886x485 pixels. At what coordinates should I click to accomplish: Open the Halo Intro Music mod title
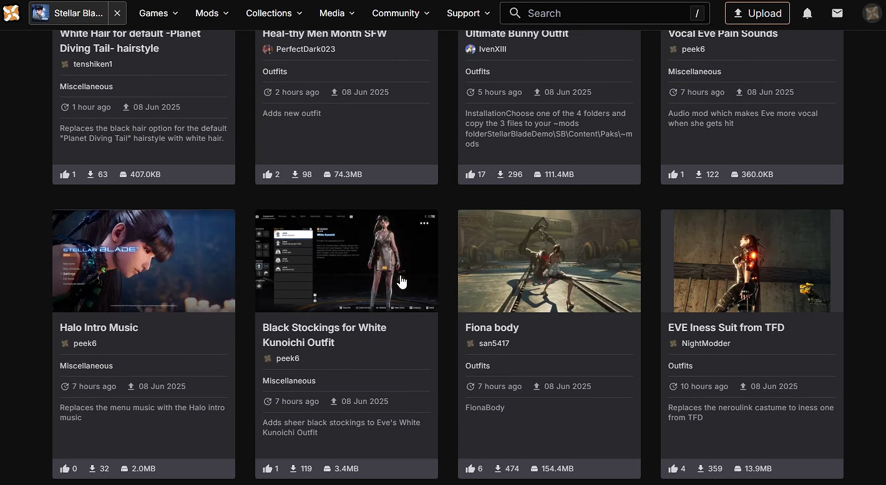(x=99, y=327)
